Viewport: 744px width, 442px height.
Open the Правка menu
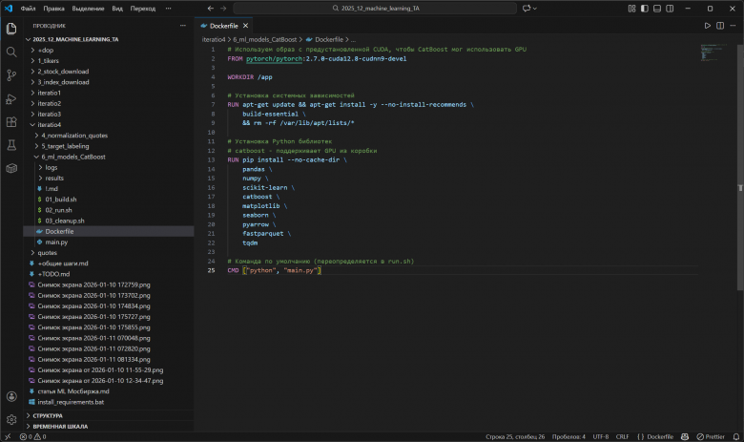point(53,8)
